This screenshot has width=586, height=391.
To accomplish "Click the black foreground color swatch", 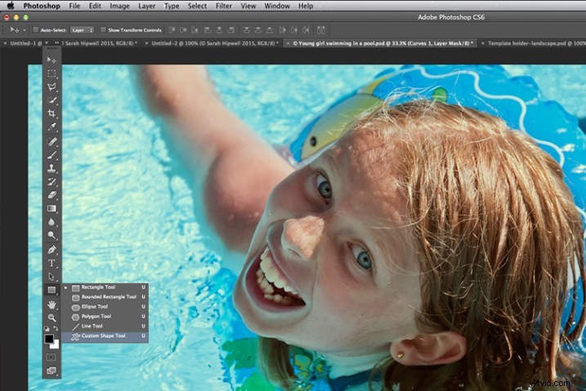I will [48, 339].
